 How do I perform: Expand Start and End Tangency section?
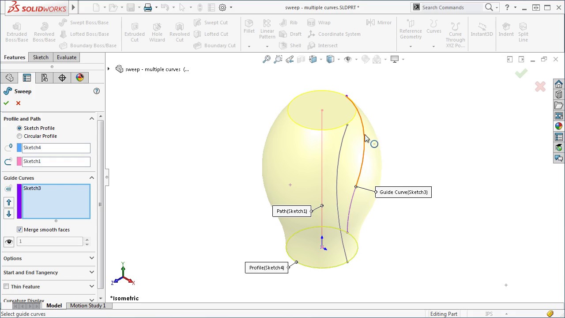point(92,272)
